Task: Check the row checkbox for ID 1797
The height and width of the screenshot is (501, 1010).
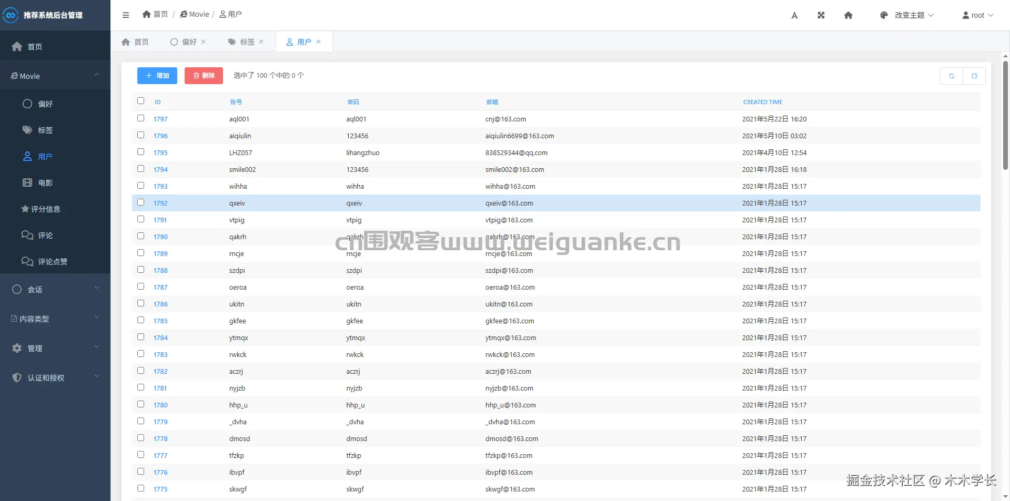Action: point(140,118)
